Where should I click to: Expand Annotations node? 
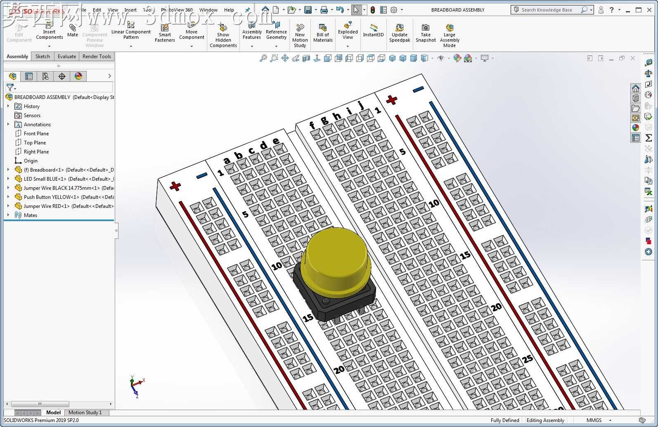pyautogui.click(x=8, y=125)
